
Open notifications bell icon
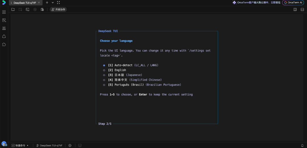[302, 145]
